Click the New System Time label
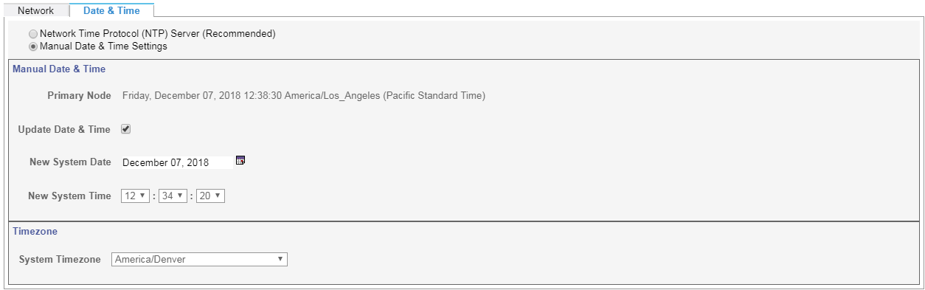The image size is (925, 290). (69, 196)
